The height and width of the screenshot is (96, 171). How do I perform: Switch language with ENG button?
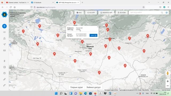pos(79,13)
